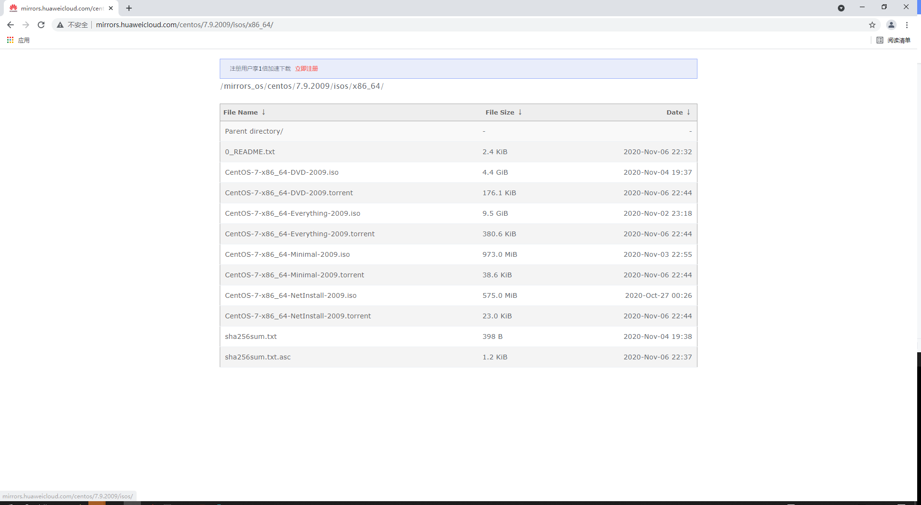Minimize the Chrome window
921x505 pixels.
[x=862, y=7]
